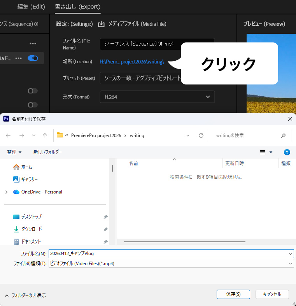Click the file list horizontal scrollbar
The width and height of the screenshot is (296, 306).
click(x=184, y=242)
